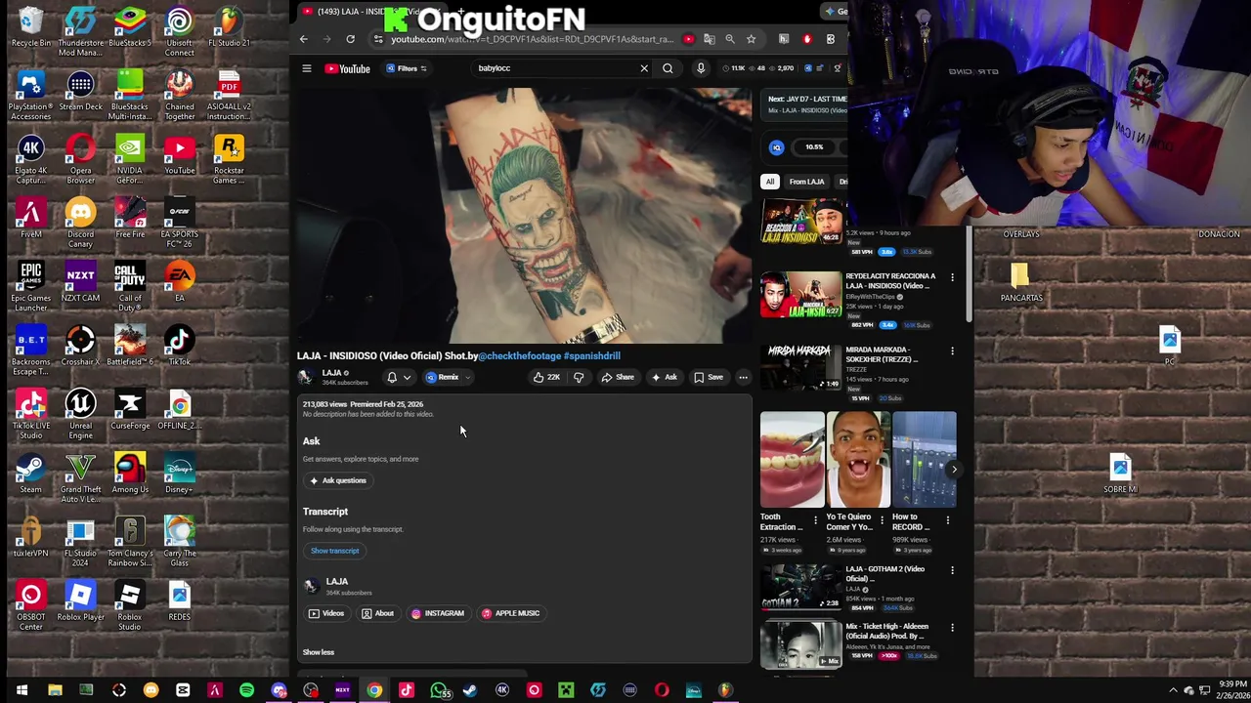This screenshot has width=1251, height=703.
Task: Open Spotify from the taskbar
Action: (x=246, y=690)
